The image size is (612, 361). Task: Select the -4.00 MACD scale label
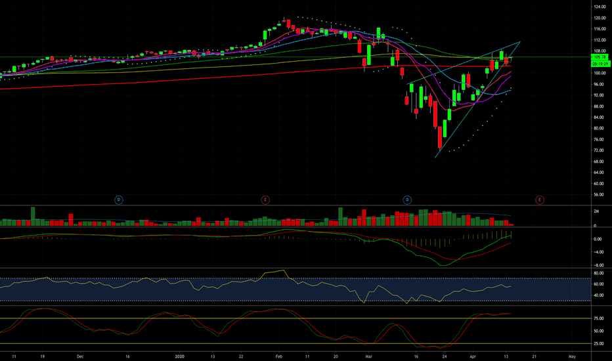598,252
